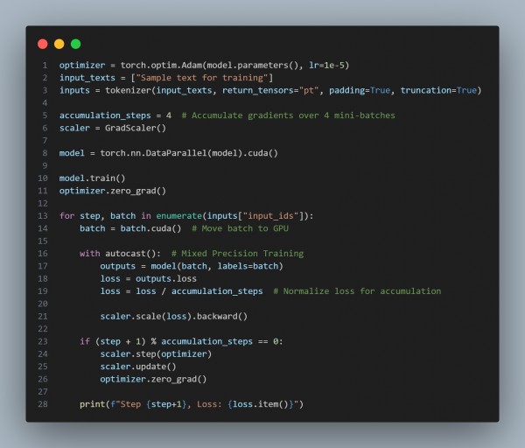525x448 pixels.
Task: Click the 'for' keyword on line 13
Action: point(66,216)
